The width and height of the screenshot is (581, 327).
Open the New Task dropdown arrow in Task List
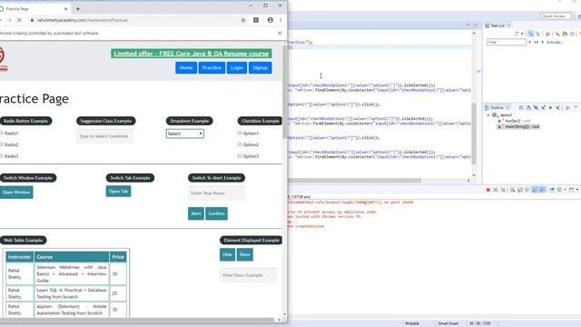[x=522, y=35]
